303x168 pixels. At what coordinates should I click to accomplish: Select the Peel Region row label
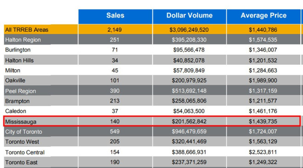pos(21,91)
